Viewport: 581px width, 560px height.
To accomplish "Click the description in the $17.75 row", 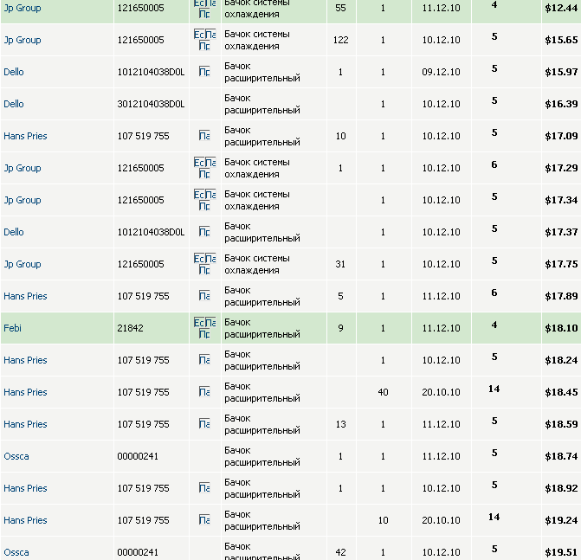I will (x=257, y=264).
